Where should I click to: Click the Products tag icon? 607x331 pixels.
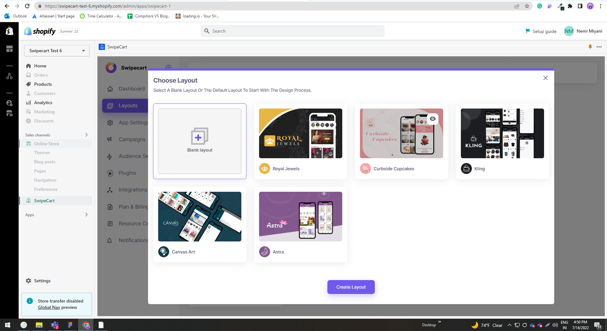tap(28, 84)
